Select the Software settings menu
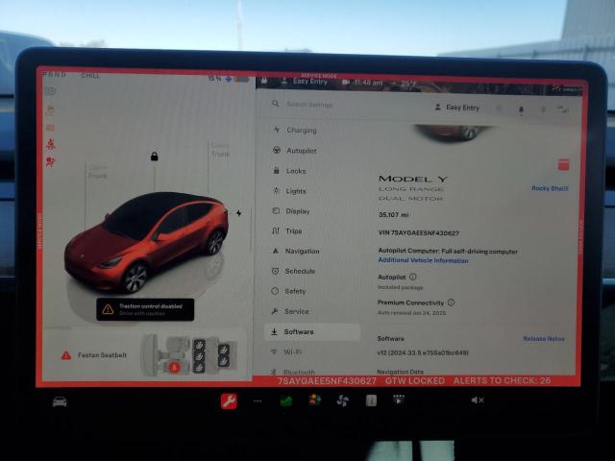 coord(312,332)
